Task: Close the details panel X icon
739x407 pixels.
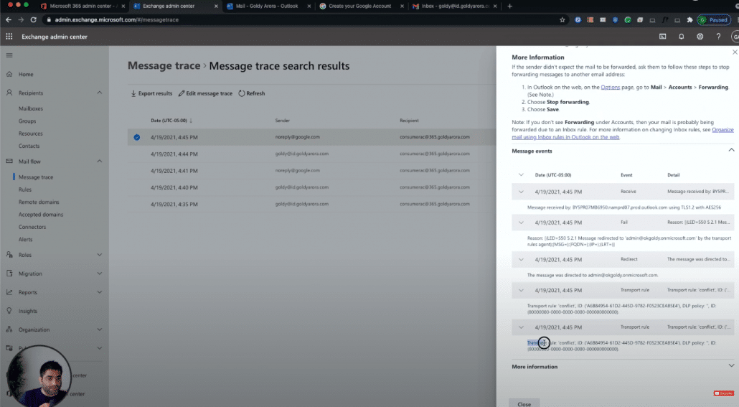Action: (734, 52)
